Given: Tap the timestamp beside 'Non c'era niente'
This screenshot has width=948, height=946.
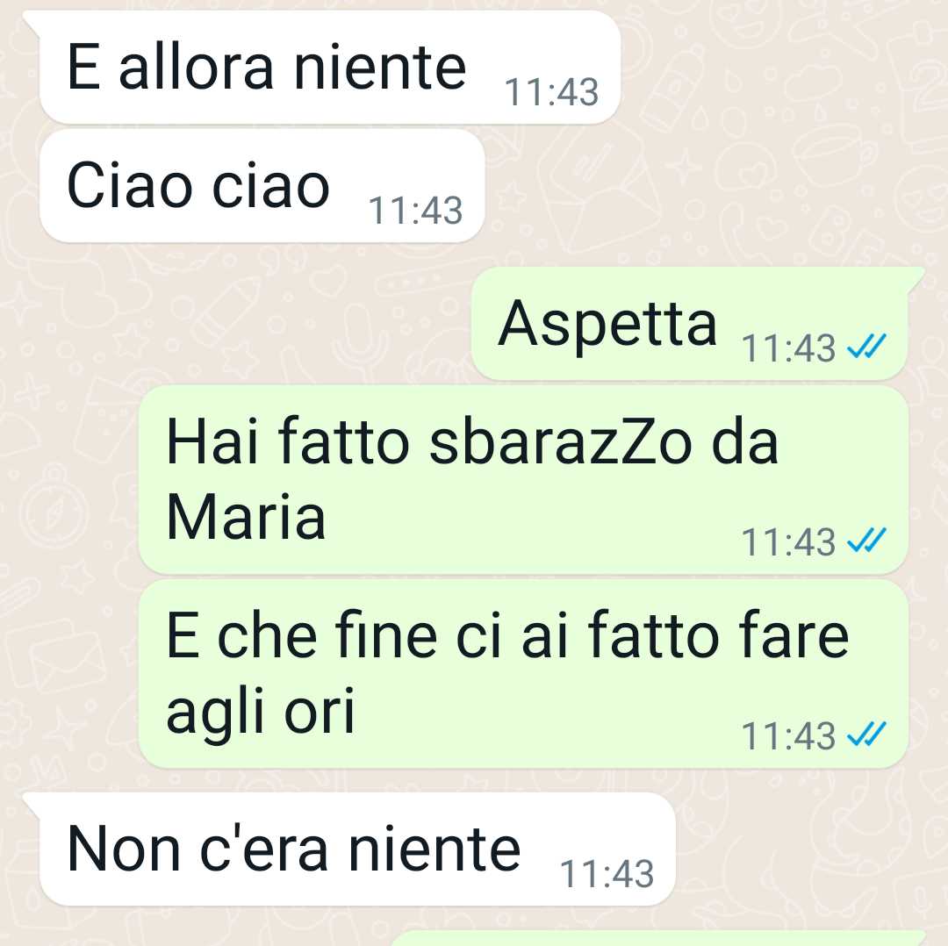Looking at the screenshot, I should point(607,874).
